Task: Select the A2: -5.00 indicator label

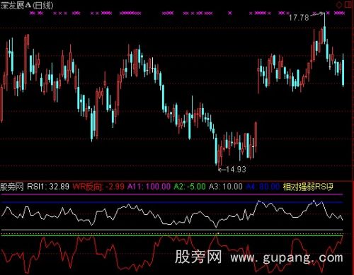Action: [190, 187]
